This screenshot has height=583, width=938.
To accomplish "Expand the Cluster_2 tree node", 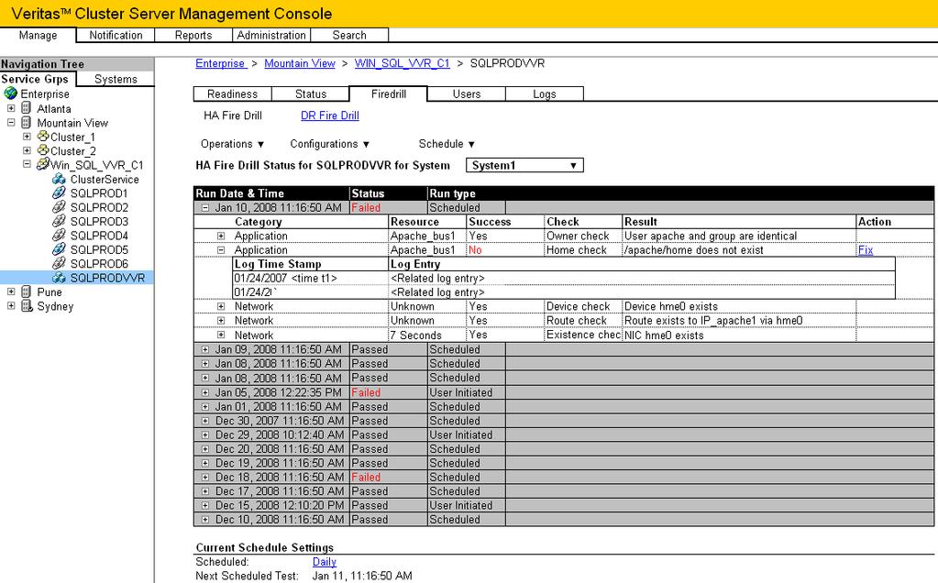I will [27, 150].
